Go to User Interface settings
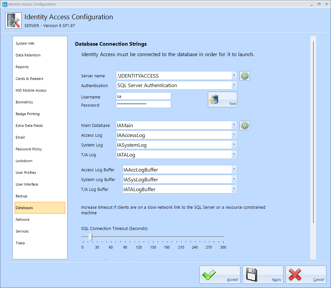The height and width of the screenshot is (288, 331). point(40,184)
